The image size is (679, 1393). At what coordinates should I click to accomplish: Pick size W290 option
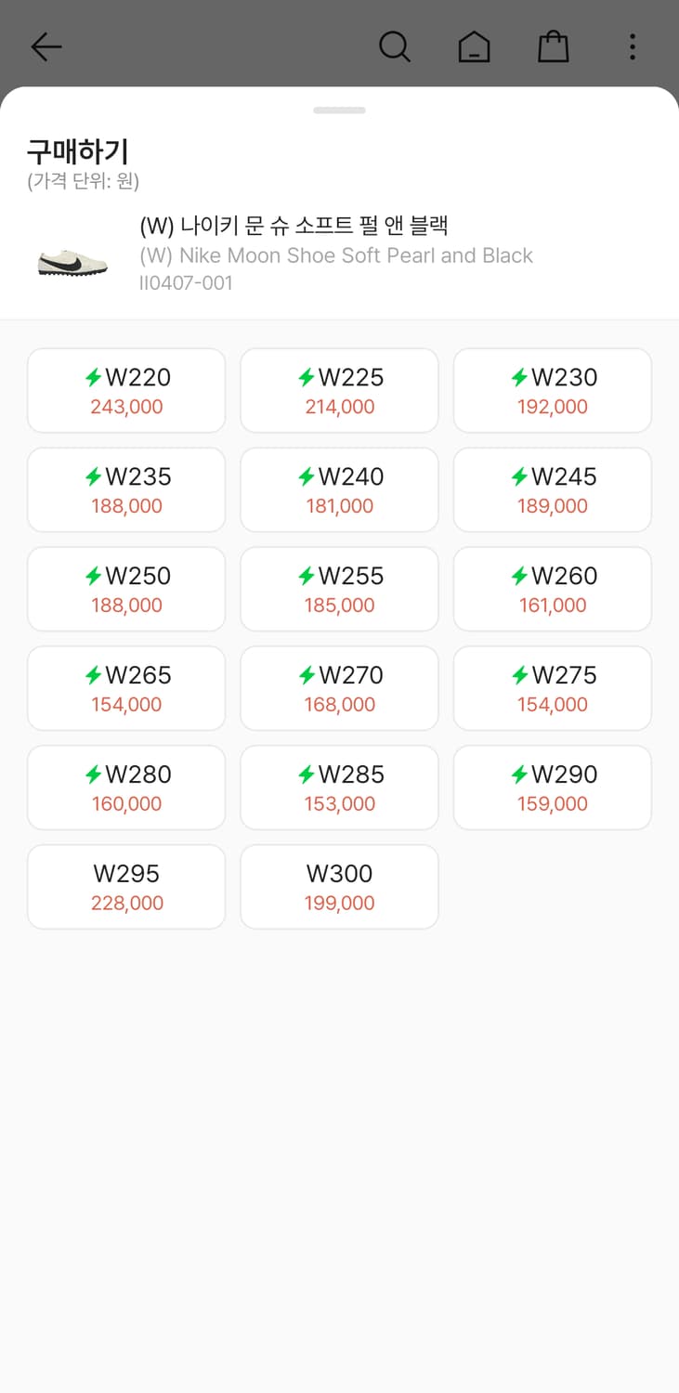(x=552, y=788)
